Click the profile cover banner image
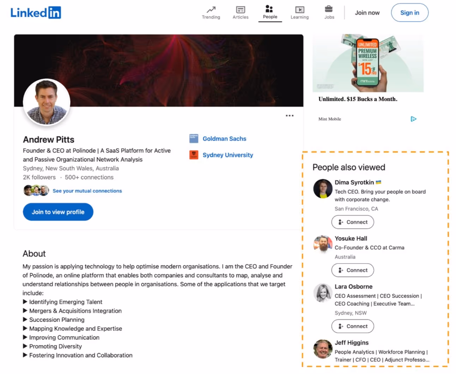Screen dimensions: 456x374 coord(159,70)
